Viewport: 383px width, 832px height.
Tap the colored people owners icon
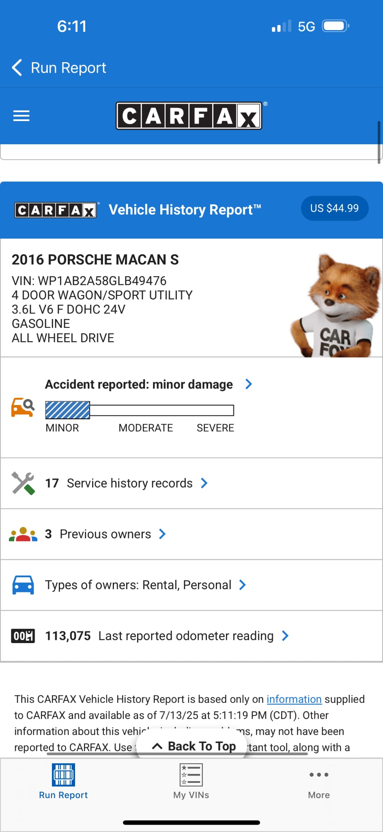click(23, 534)
